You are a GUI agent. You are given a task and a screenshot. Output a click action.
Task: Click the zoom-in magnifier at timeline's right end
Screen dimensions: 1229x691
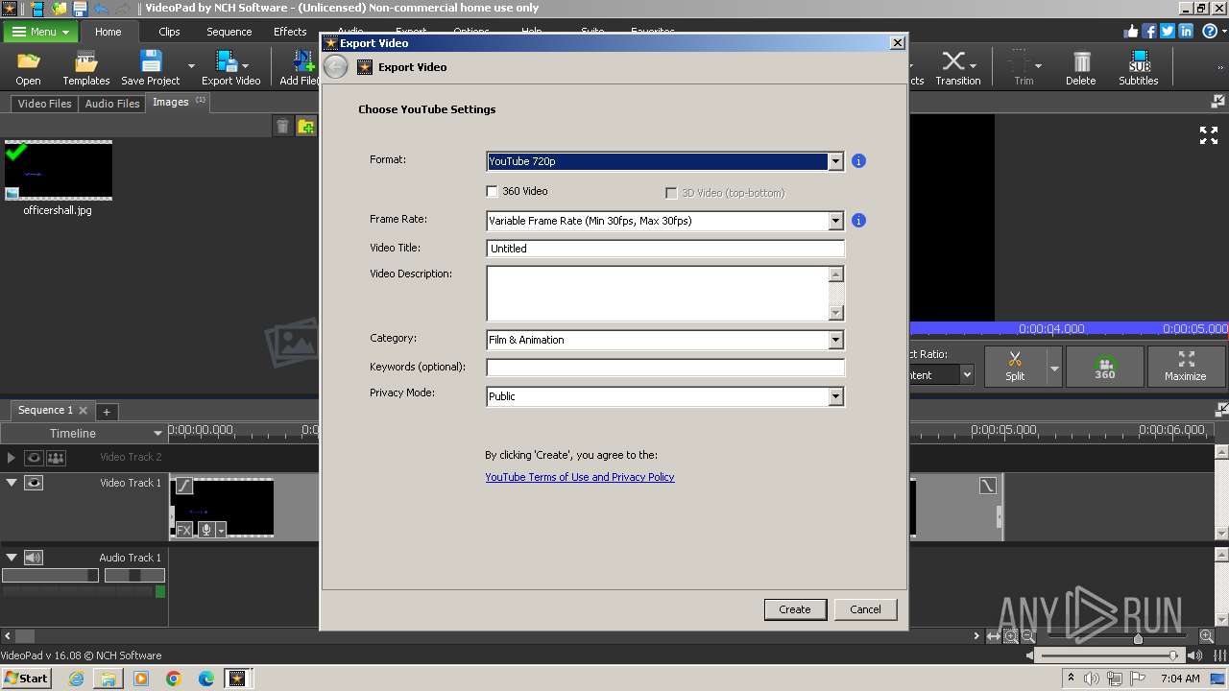[1207, 636]
